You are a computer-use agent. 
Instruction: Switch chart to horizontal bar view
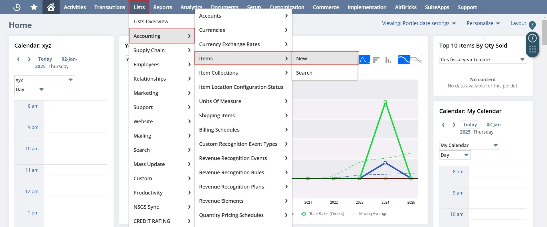point(376,60)
